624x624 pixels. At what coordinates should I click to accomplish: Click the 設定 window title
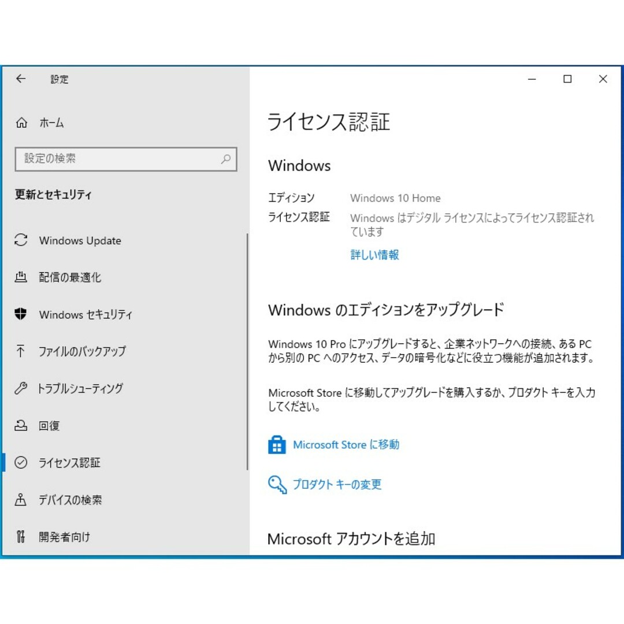pyautogui.click(x=60, y=79)
